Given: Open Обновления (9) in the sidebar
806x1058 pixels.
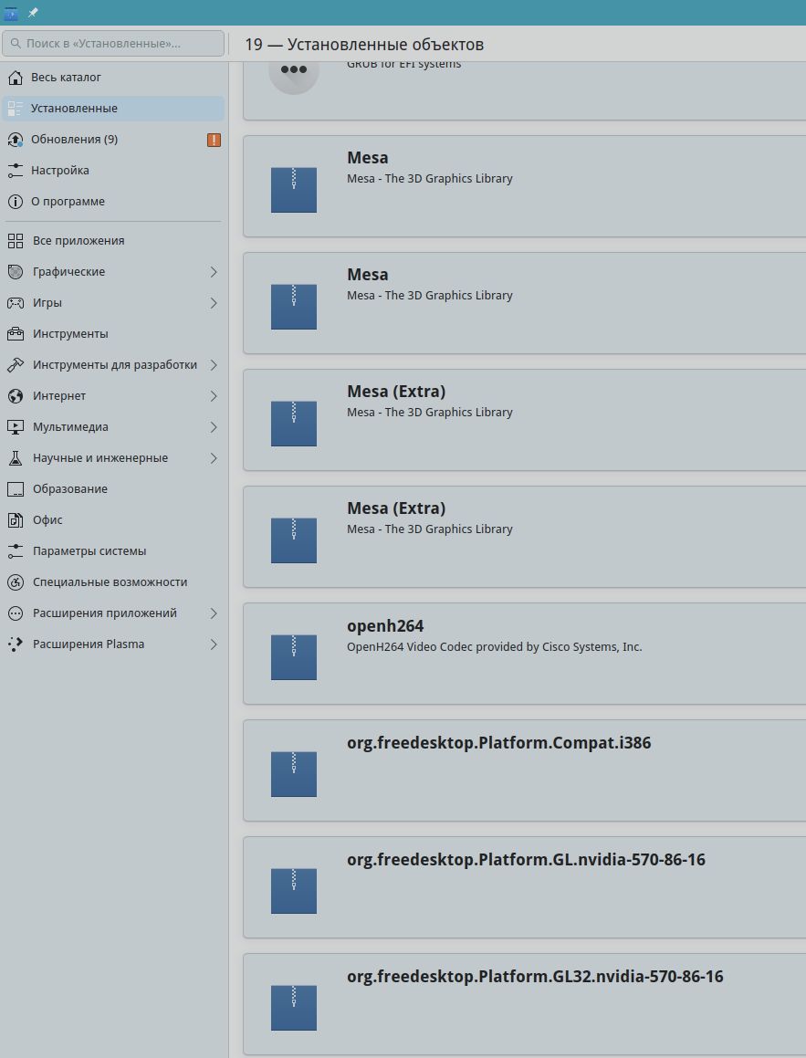Looking at the screenshot, I should point(113,139).
